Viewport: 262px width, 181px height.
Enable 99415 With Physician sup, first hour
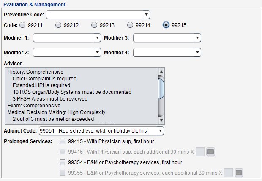(x=63, y=141)
